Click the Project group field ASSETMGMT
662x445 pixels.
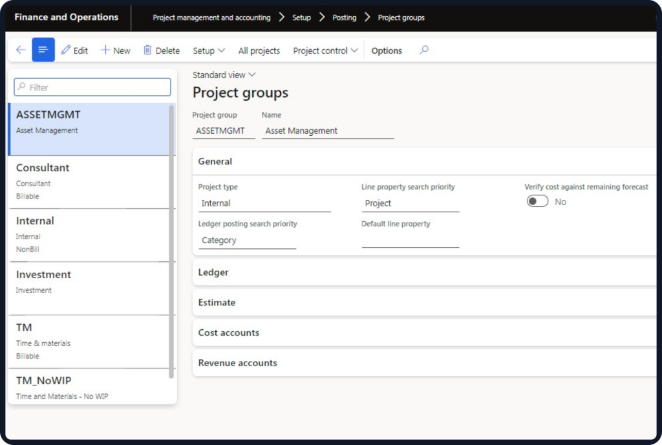[224, 131]
